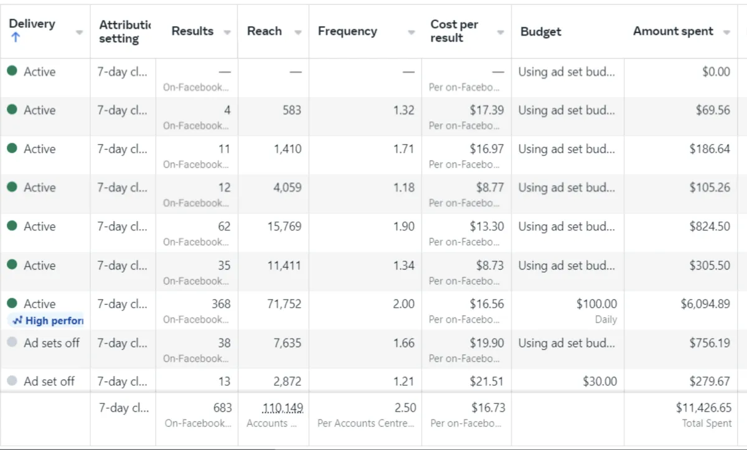Screen dimensions: 747x450
Task: Expand the Cost per result dropdown arrow
Action: pyautogui.click(x=500, y=32)
